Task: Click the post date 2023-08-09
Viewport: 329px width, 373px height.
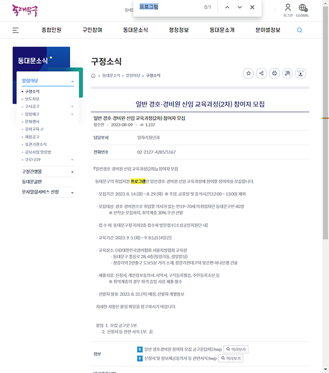Action: [122, 125]
